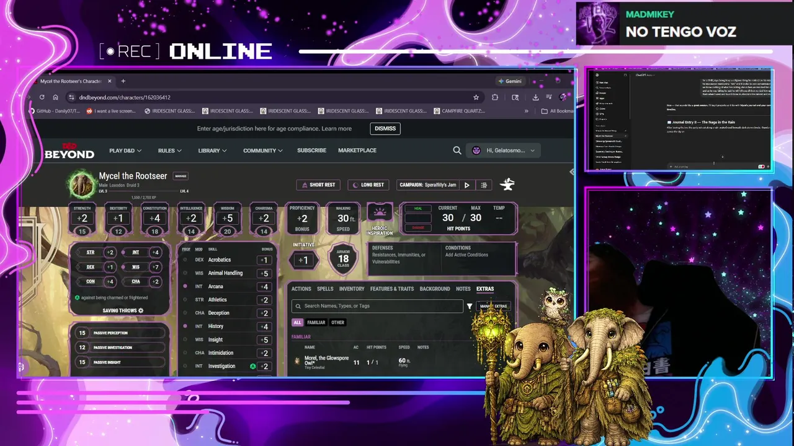Open the anvil character builder icon
Image resolution: width=794 pixels, height=446 pixels.
click(507, 184)
